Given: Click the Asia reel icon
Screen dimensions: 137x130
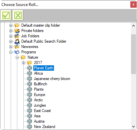Looking at the screenshot, I should click(30, 116).
